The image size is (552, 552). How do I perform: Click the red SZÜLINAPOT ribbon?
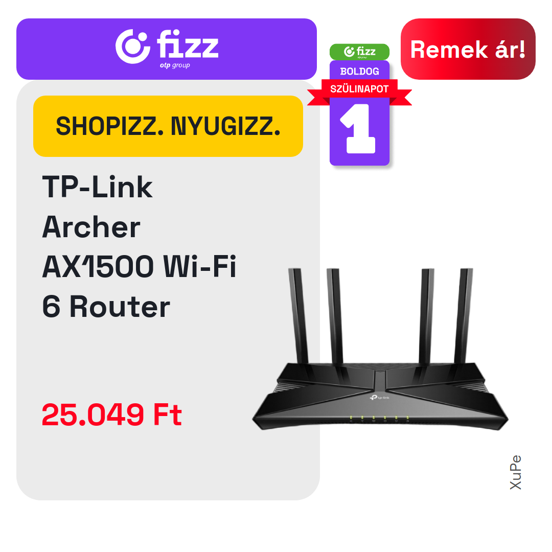point(359,89)
